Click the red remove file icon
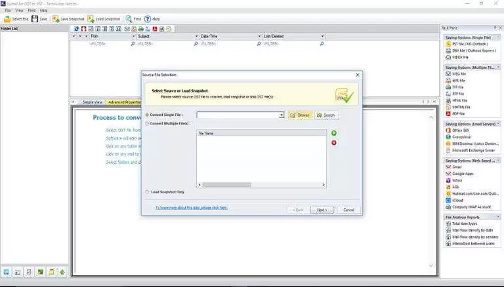504x287 pixels. [334, 142]
